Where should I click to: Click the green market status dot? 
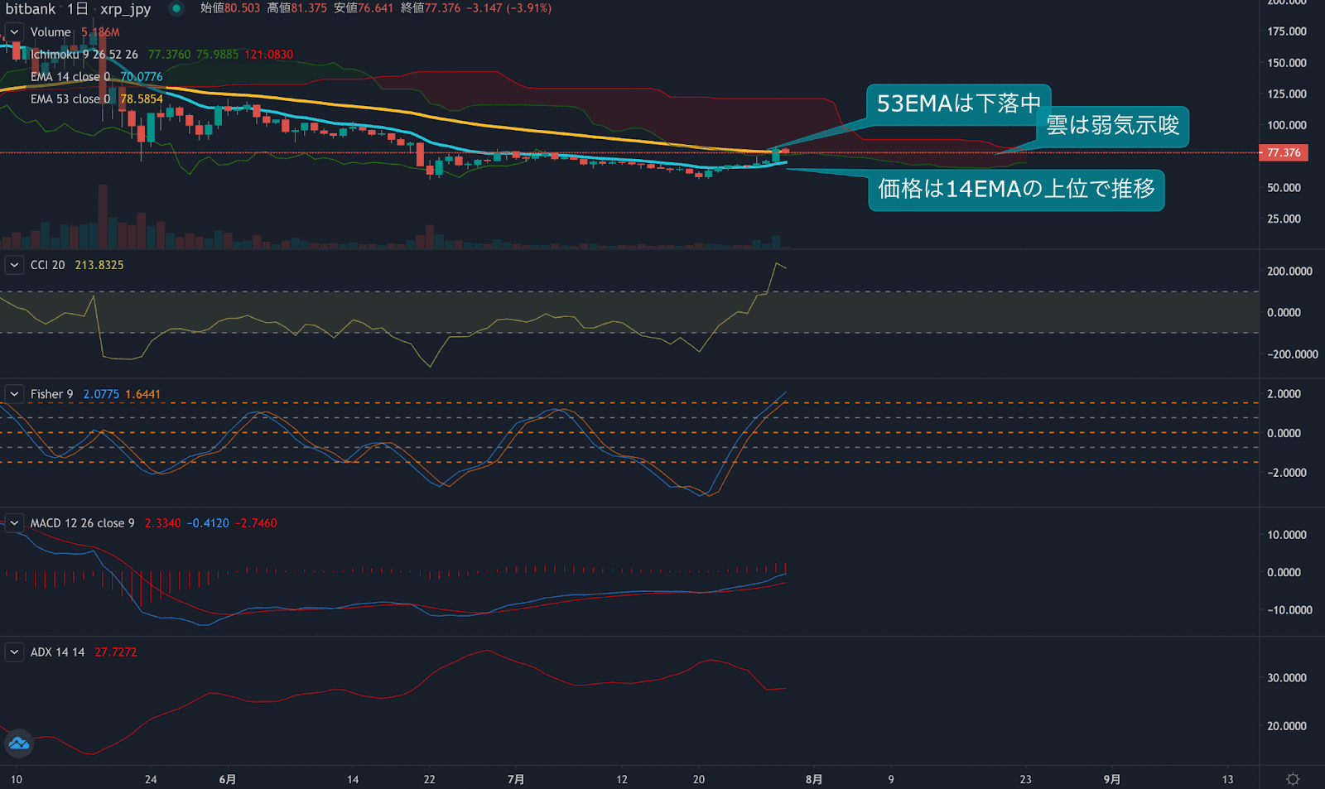click(x=176, y=8)
